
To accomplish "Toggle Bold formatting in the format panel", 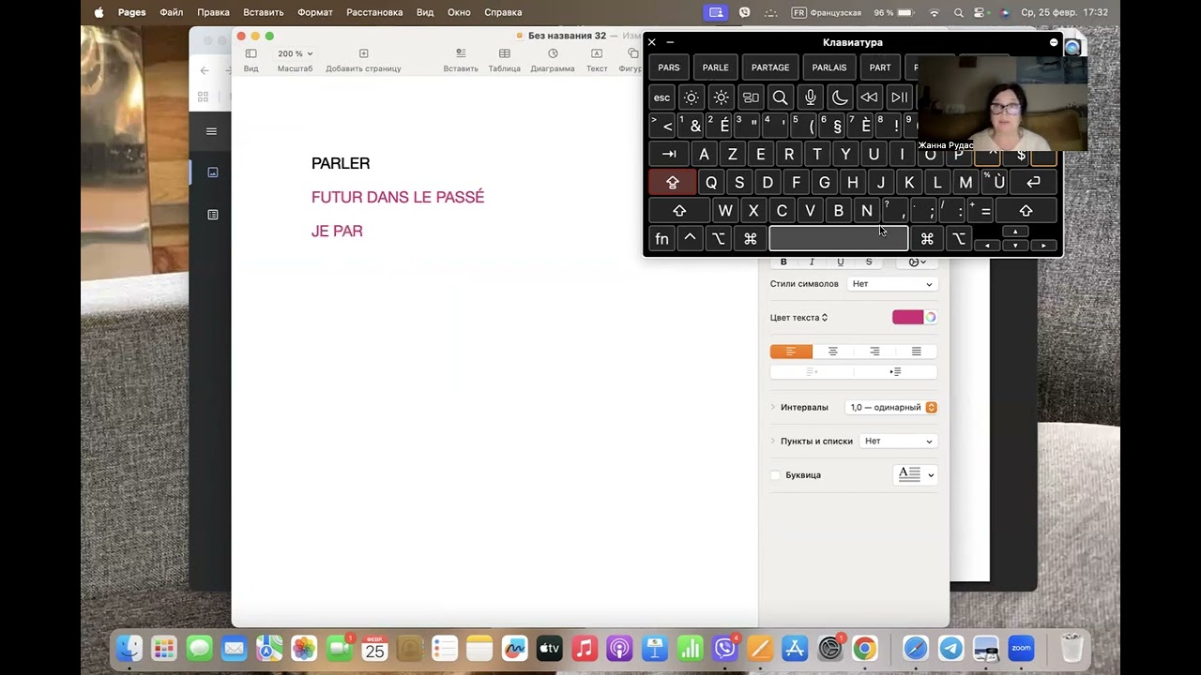I will [x=783, y=262].
